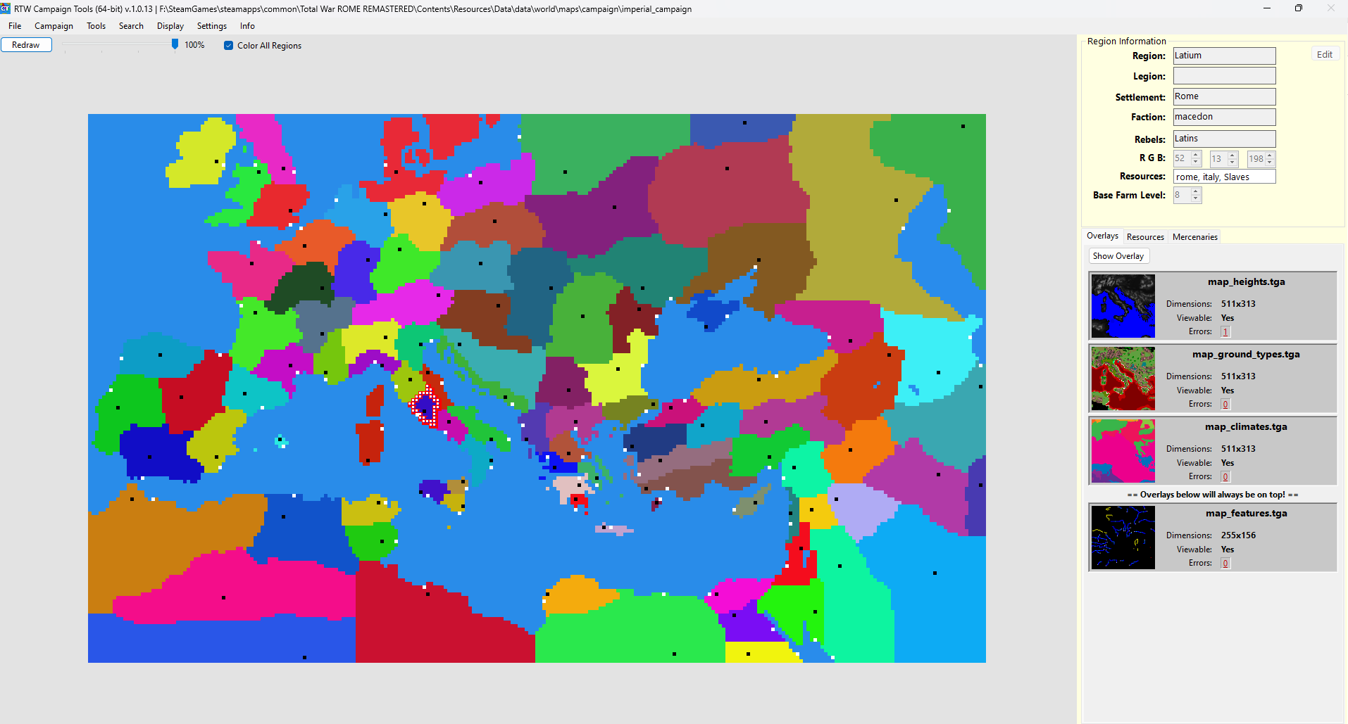The height and width of the screenshot is (724, 1348).
Task: Open the Tools menu
Action: 96,26
